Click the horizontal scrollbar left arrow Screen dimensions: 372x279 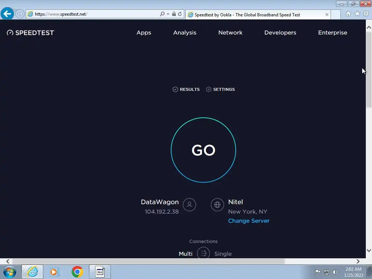point(8,261)
